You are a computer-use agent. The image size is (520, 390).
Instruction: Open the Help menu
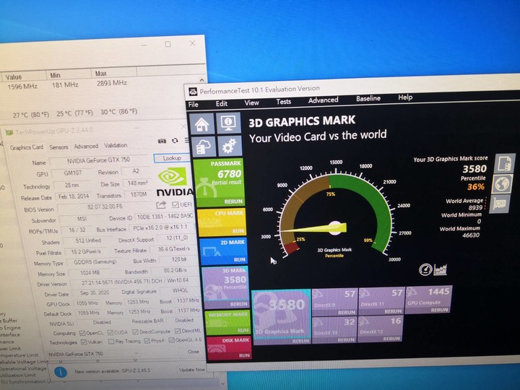pos(405,97)
